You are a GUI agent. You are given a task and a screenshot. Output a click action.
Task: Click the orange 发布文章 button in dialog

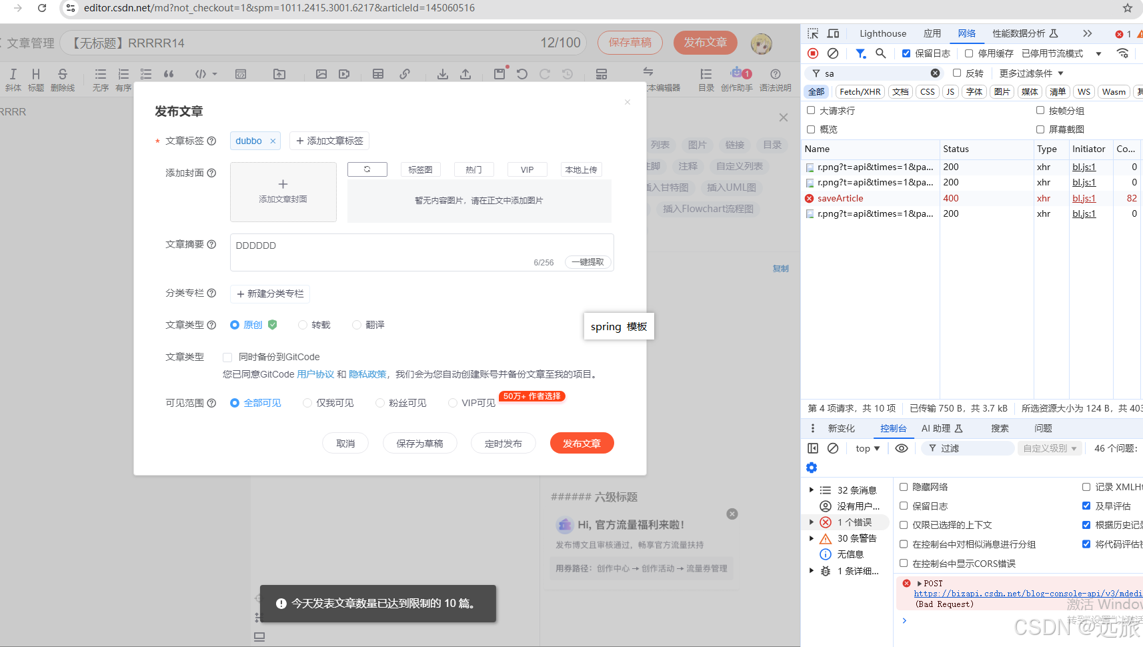click(582, 443)
